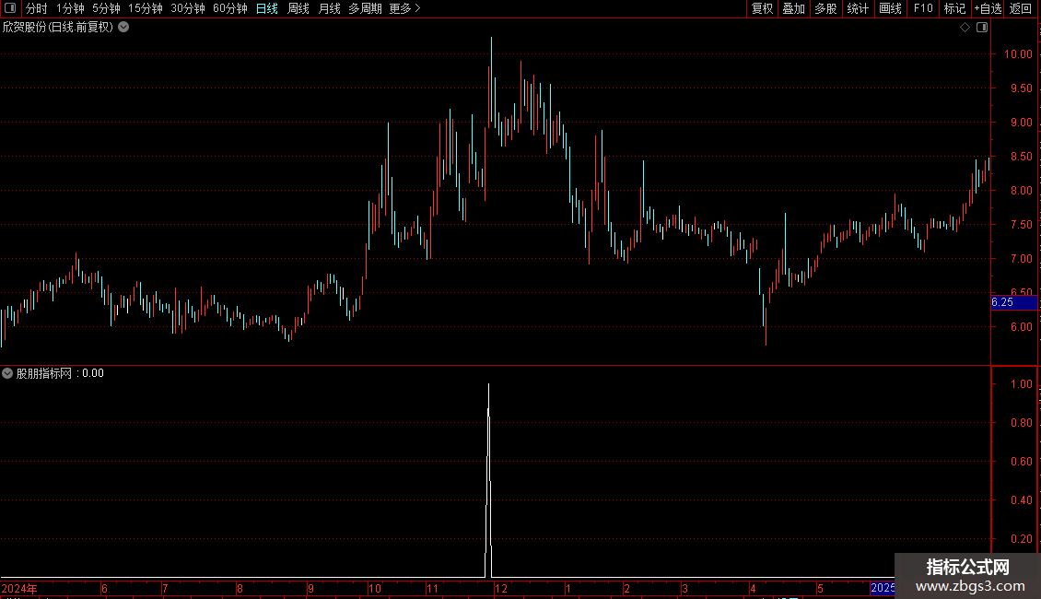The height and width of the screenshot is (599, 1041).
Task: Add stock via +自选 button
Action: (988, 8)
